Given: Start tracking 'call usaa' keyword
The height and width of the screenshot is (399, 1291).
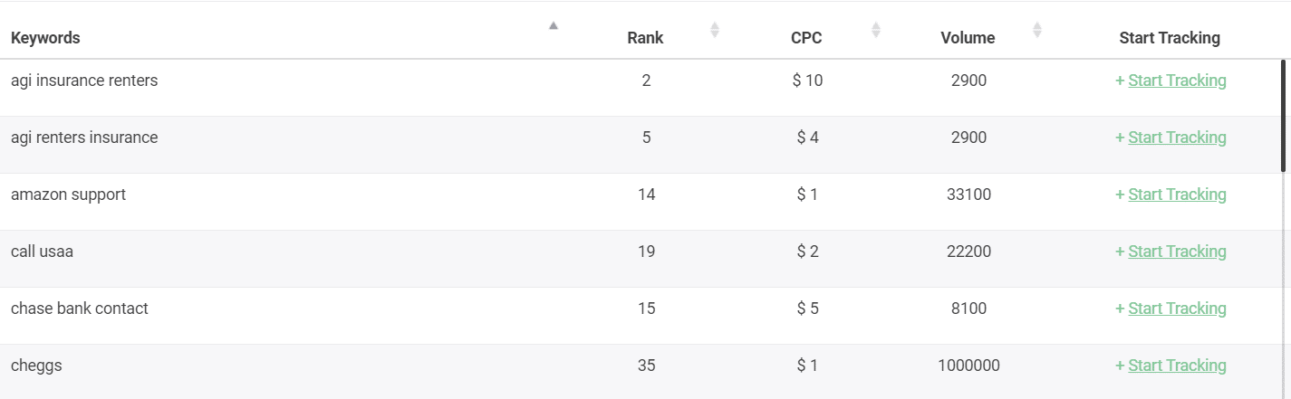Looking at the screenshot, I should coord(1171,252).
